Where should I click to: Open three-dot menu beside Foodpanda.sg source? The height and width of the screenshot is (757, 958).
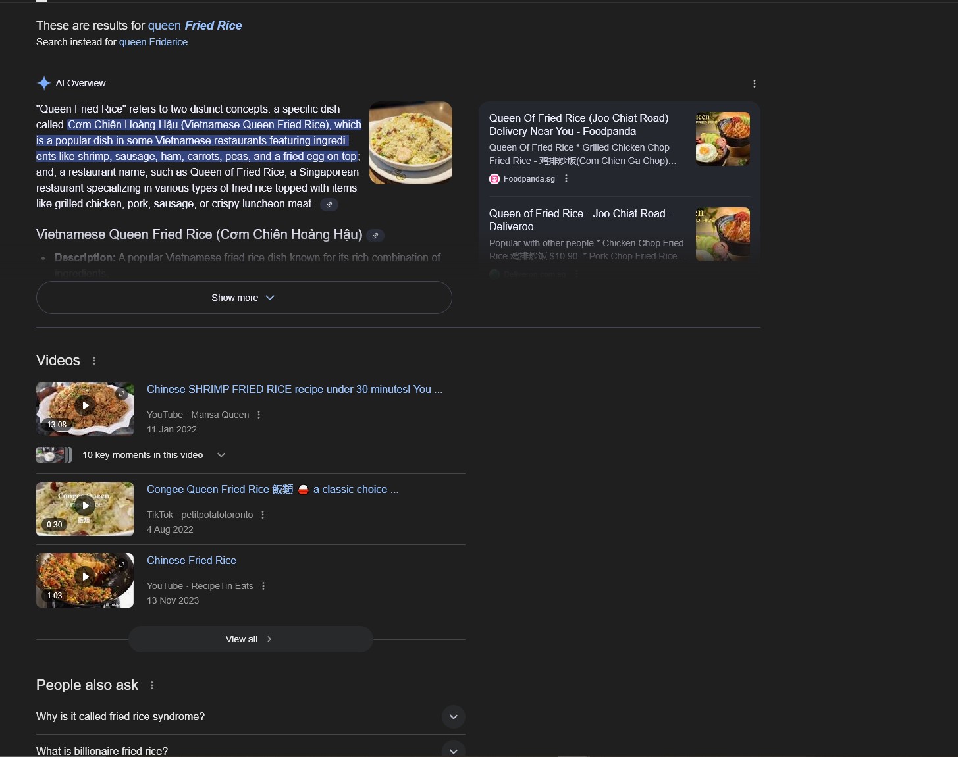coord(566,178)
